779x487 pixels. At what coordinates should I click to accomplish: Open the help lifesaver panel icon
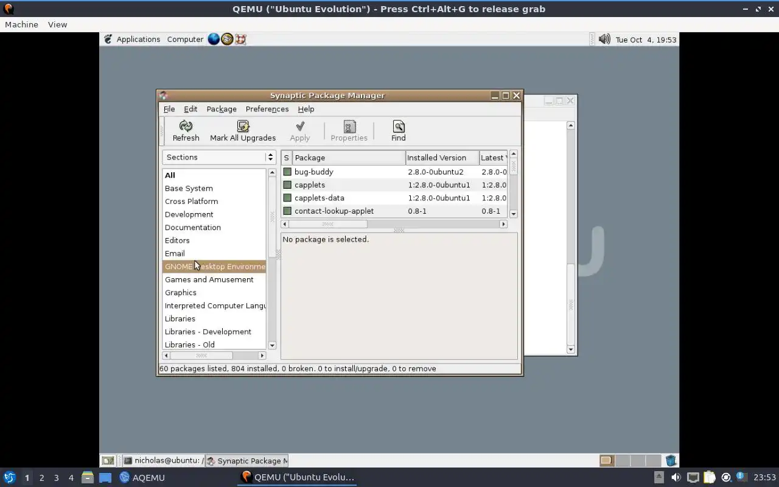click(240, 39)
